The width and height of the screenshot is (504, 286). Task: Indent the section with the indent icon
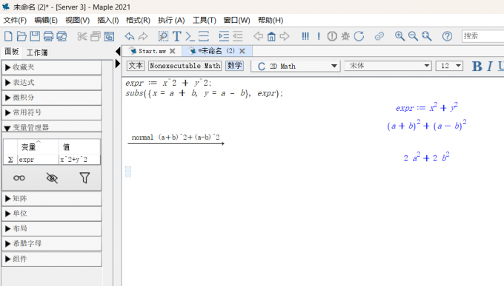tap(224, 36)
